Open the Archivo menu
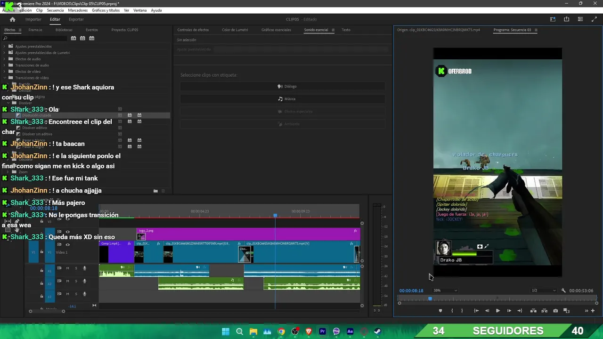603x339 pixels. tap(8, 10)
